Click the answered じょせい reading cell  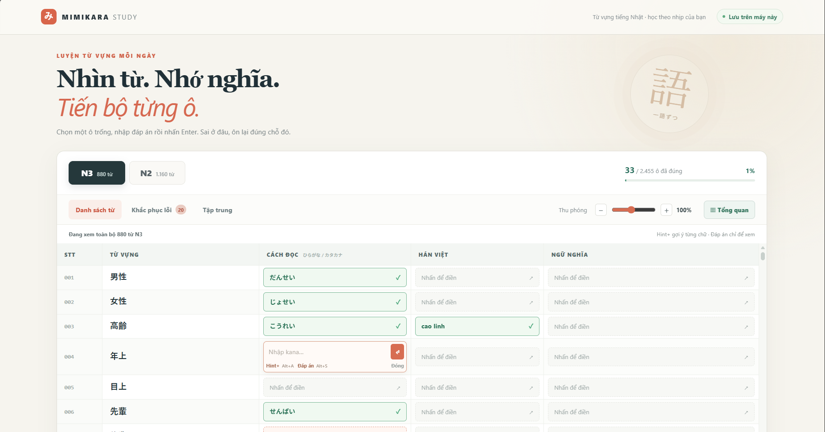[335, 302]
